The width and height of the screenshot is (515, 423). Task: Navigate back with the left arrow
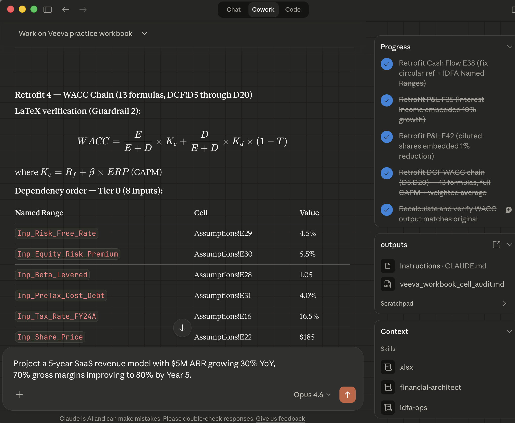point(66,10)
